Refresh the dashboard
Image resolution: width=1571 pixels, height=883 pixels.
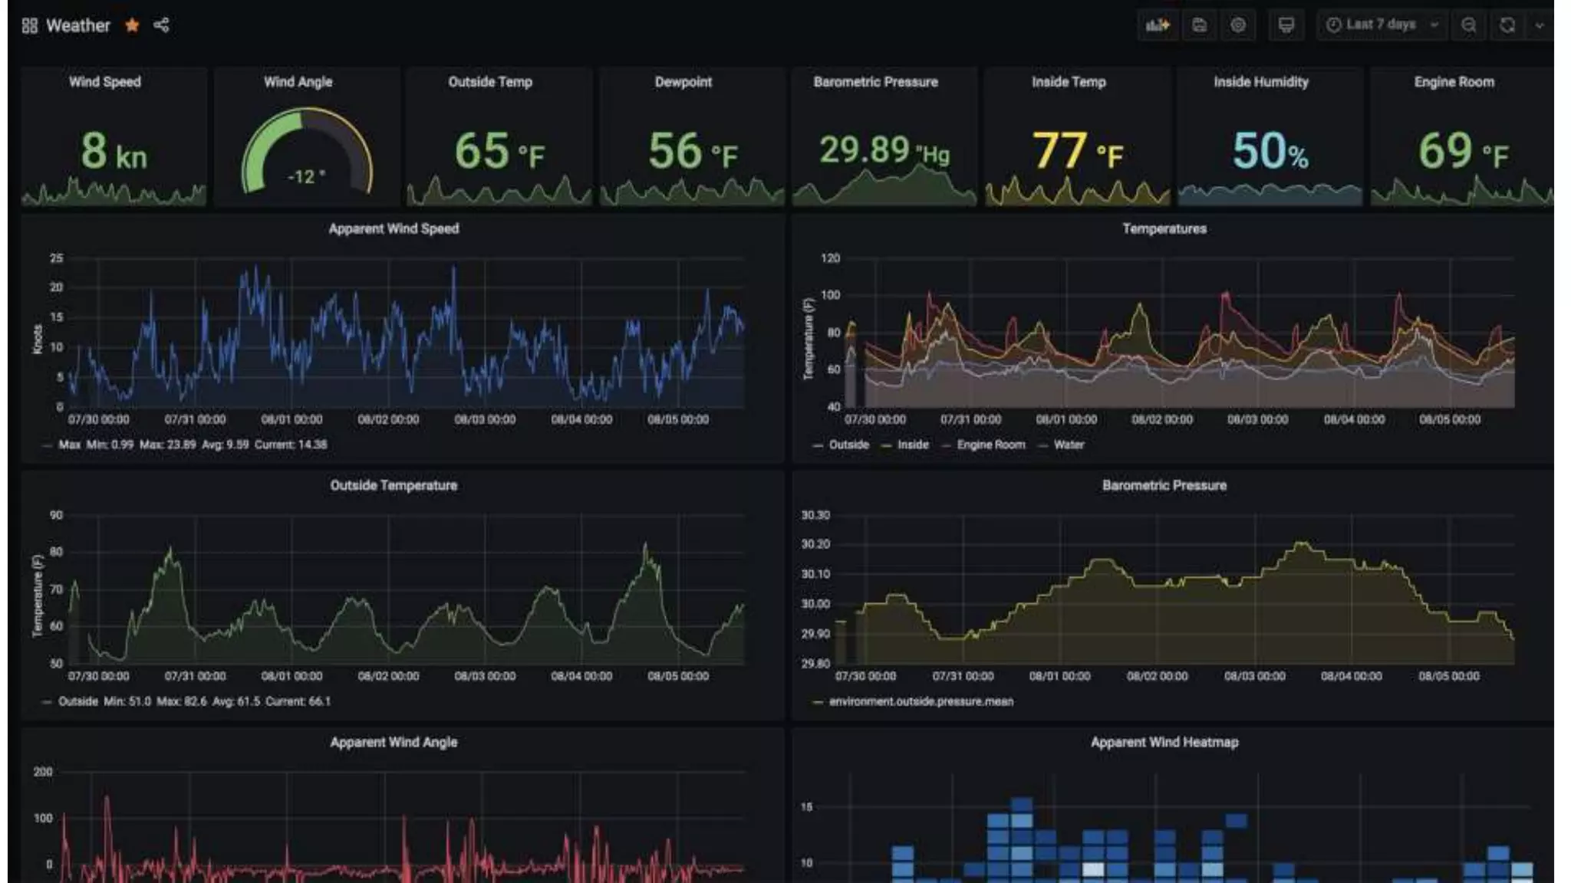tap(1507, 25)
